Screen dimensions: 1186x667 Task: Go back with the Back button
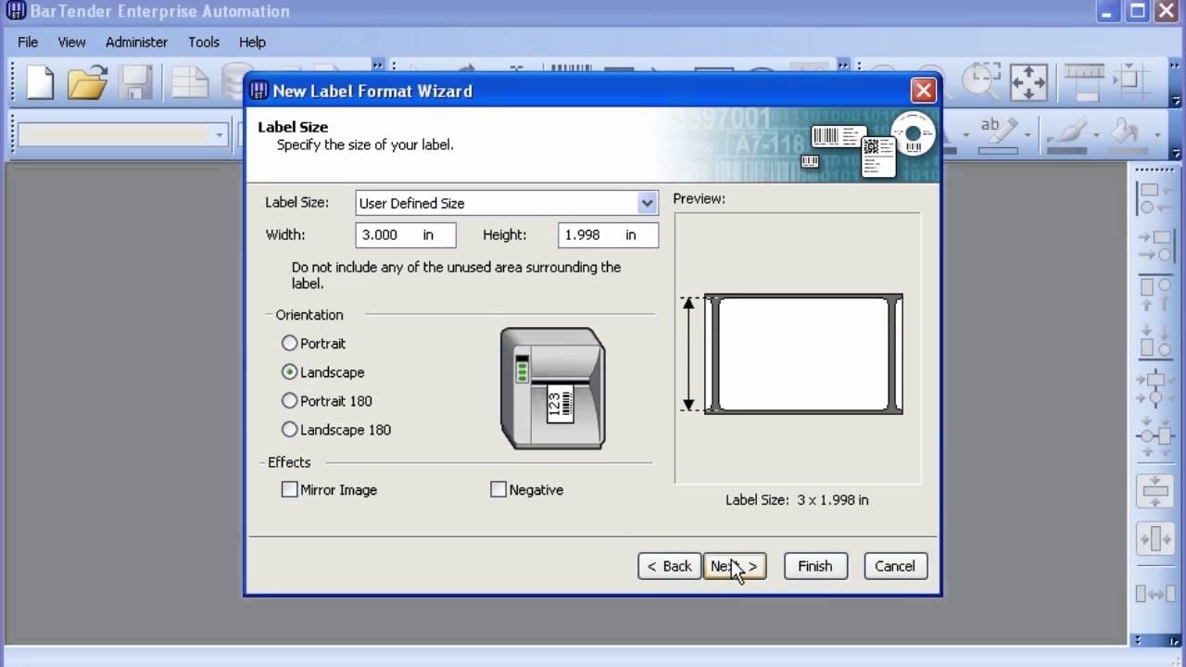pos(669,566)
